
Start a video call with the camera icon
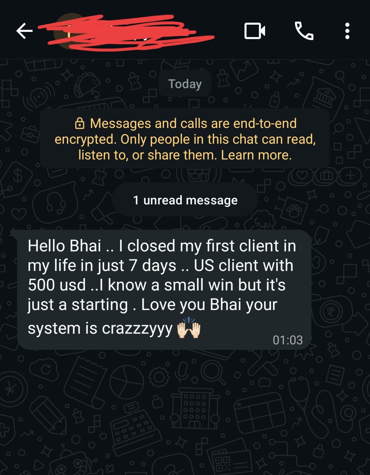pos(254,31)
